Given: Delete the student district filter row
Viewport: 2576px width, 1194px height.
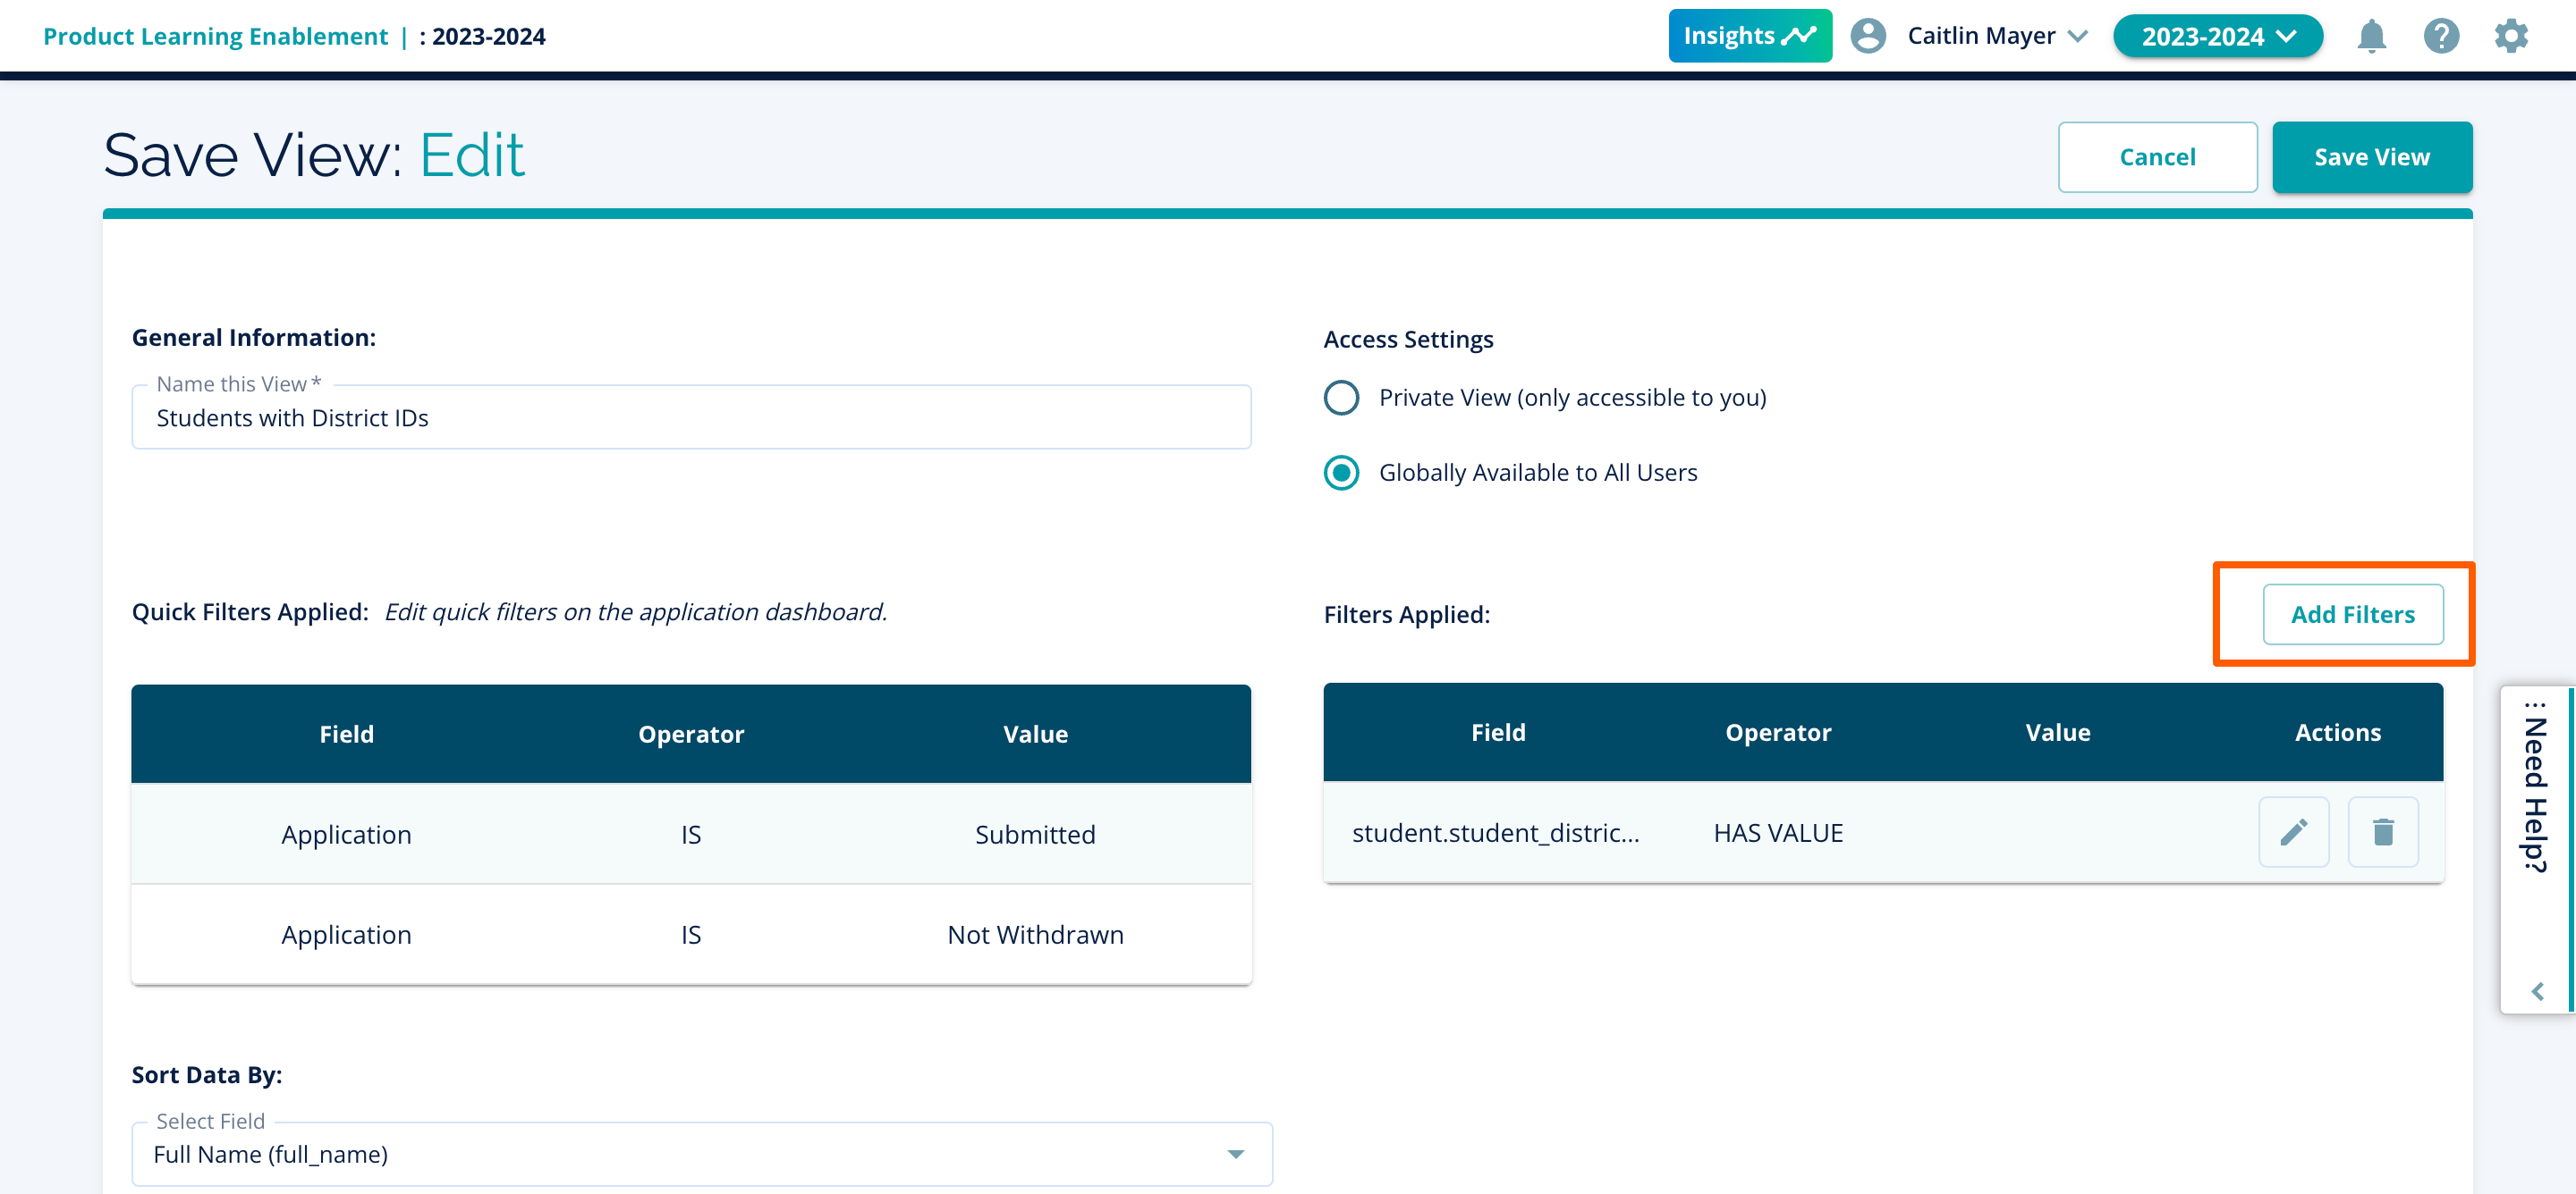Looking at the screenshot, I should pos(2382,831).
